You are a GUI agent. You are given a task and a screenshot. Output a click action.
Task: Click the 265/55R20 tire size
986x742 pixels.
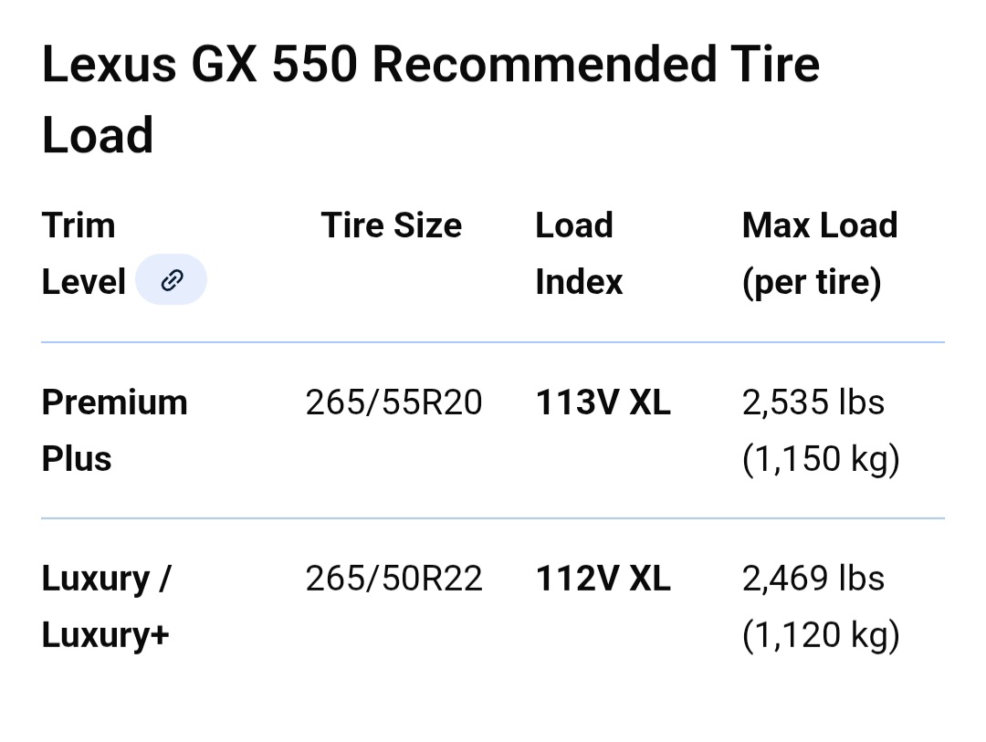pyautogui.click(x=393, y=402)
